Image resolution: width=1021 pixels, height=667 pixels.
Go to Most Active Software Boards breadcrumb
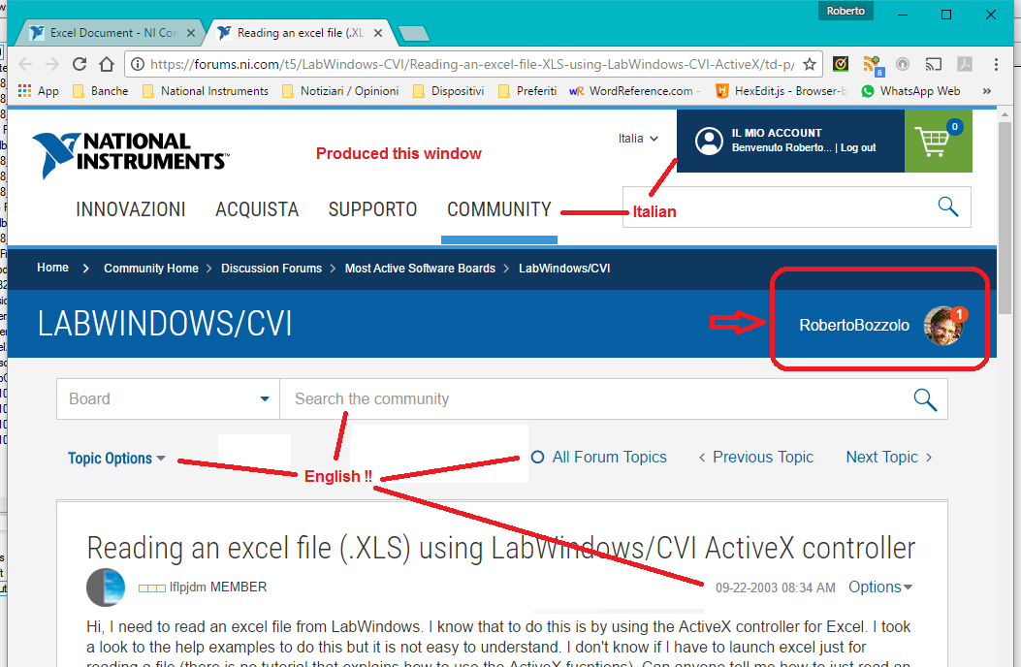click(x=420, y=269)
